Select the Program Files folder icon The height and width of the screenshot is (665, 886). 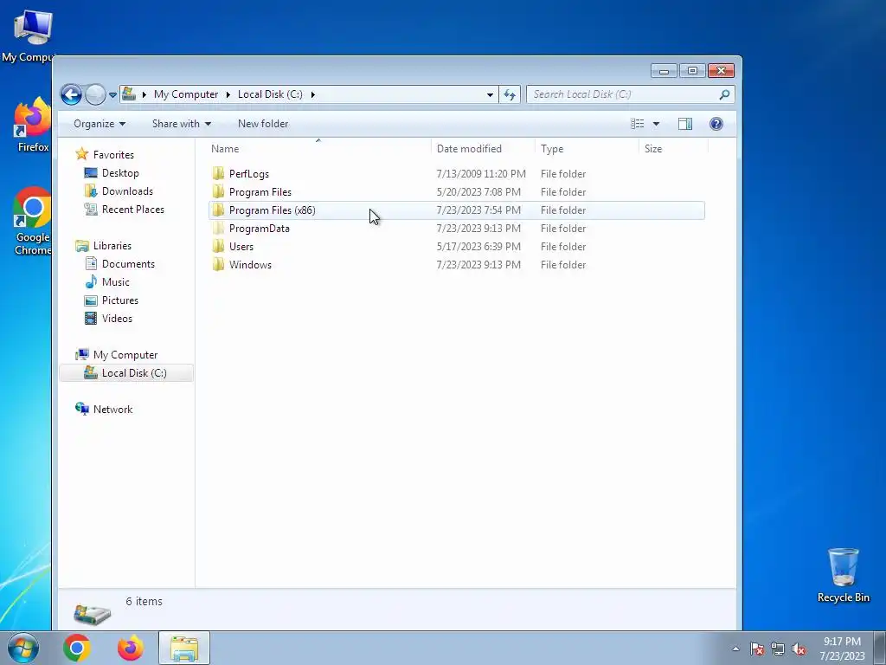(218, 191)
